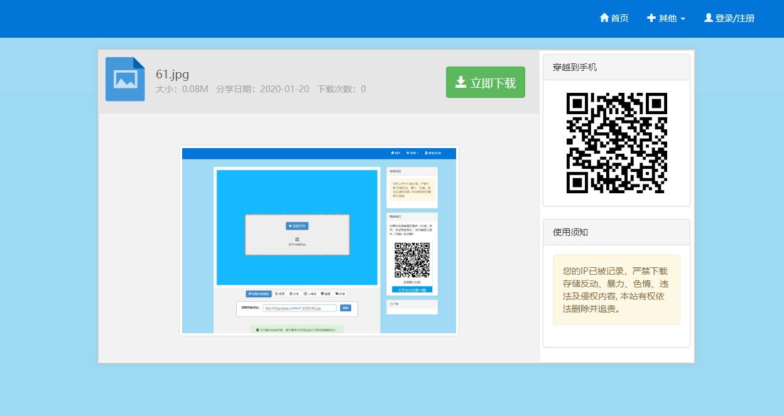Click the 大小: 0.08M file size text
Image resolution: width=784 pixels, height=416 pixels.
point(182,89)
